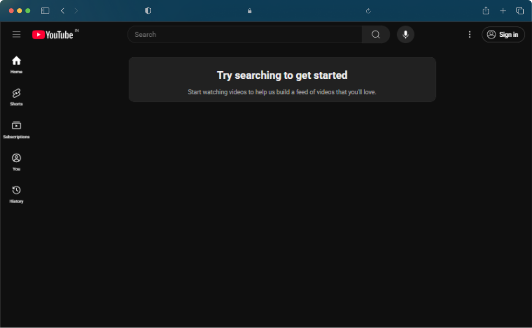Open the three-dot settings menu
Viewport: 532px width, 328px height.
coord(469,35)
